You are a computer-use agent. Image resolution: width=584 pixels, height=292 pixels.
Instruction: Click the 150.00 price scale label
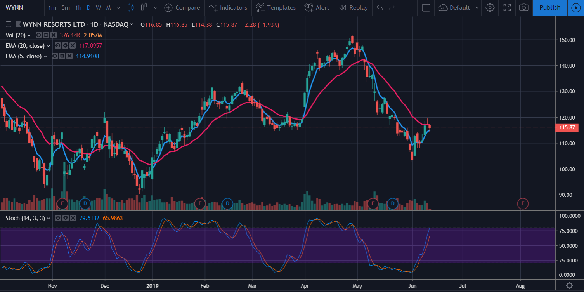pos(567,40)
